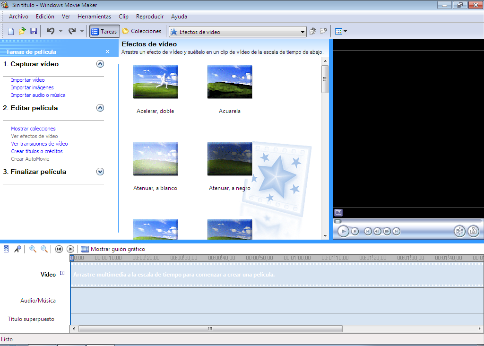Click Importar vídeo link

[x=28, y=80]
